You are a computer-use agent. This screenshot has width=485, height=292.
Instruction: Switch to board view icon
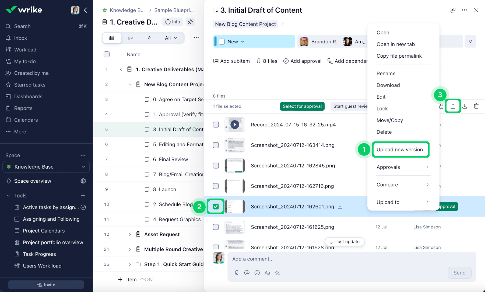point(130,38)
